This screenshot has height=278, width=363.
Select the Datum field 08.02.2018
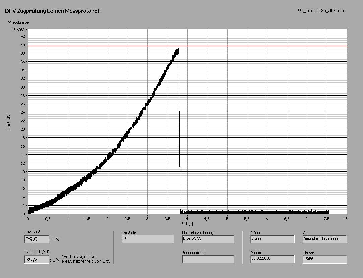pyautogui.click(x=273, y=259)
